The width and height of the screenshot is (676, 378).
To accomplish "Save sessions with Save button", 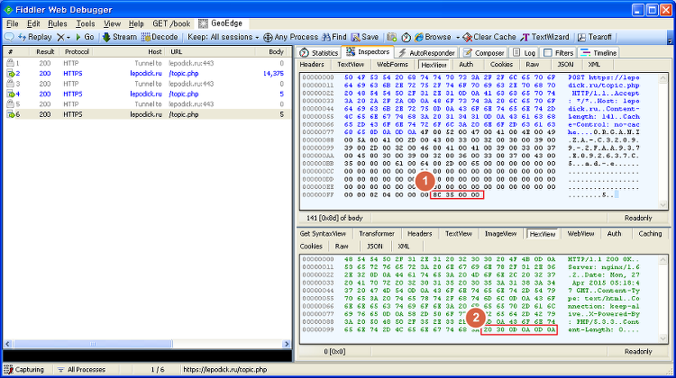I will [365, 37].
